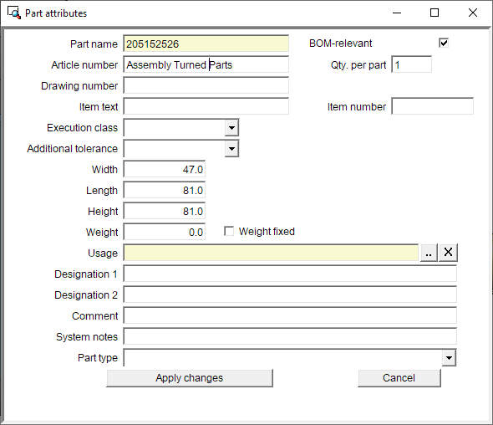The height and width of the screenshot is (425, 493).
Task: Focus the Part name field
Action: point(206,44)
